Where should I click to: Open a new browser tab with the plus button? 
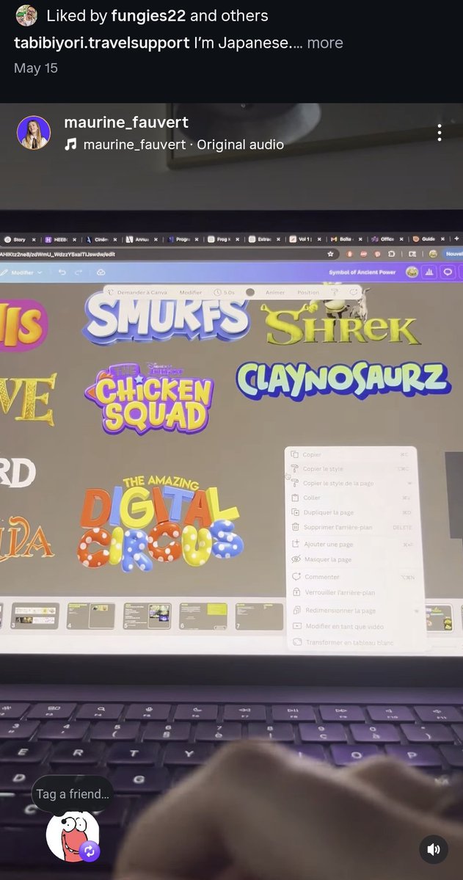[x=456, y=239]
